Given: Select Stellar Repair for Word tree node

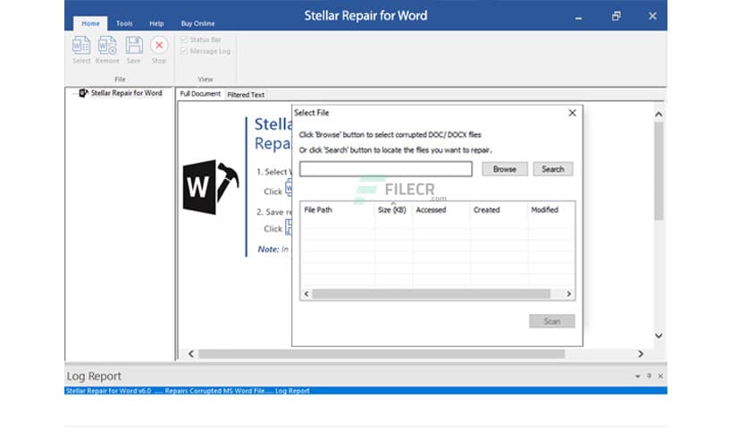Looking at the screenshot, I should pos(126,93).
